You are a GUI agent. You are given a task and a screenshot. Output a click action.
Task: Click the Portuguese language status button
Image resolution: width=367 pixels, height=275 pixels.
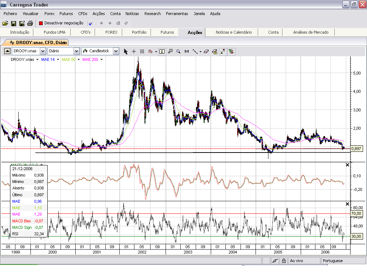click(x=333, y=261)
